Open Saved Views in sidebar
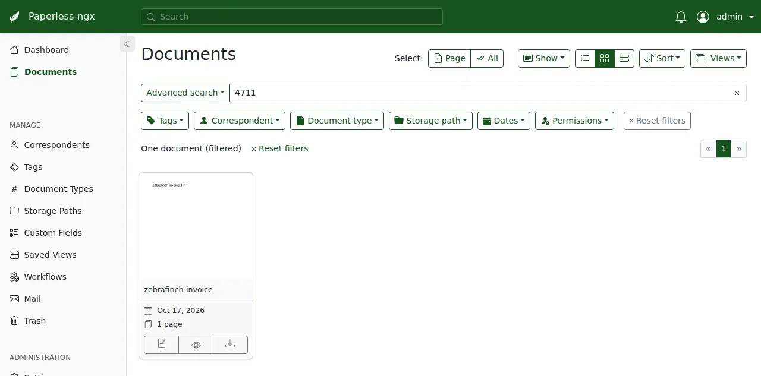761x376 pixels. click(x=50, y=255)
